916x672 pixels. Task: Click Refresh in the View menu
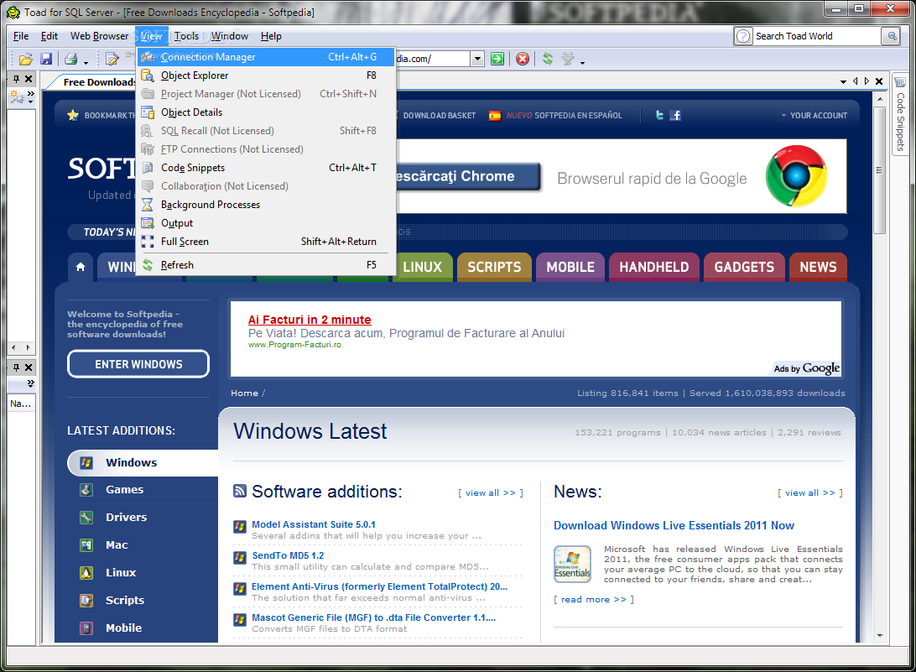pos(266,265)
